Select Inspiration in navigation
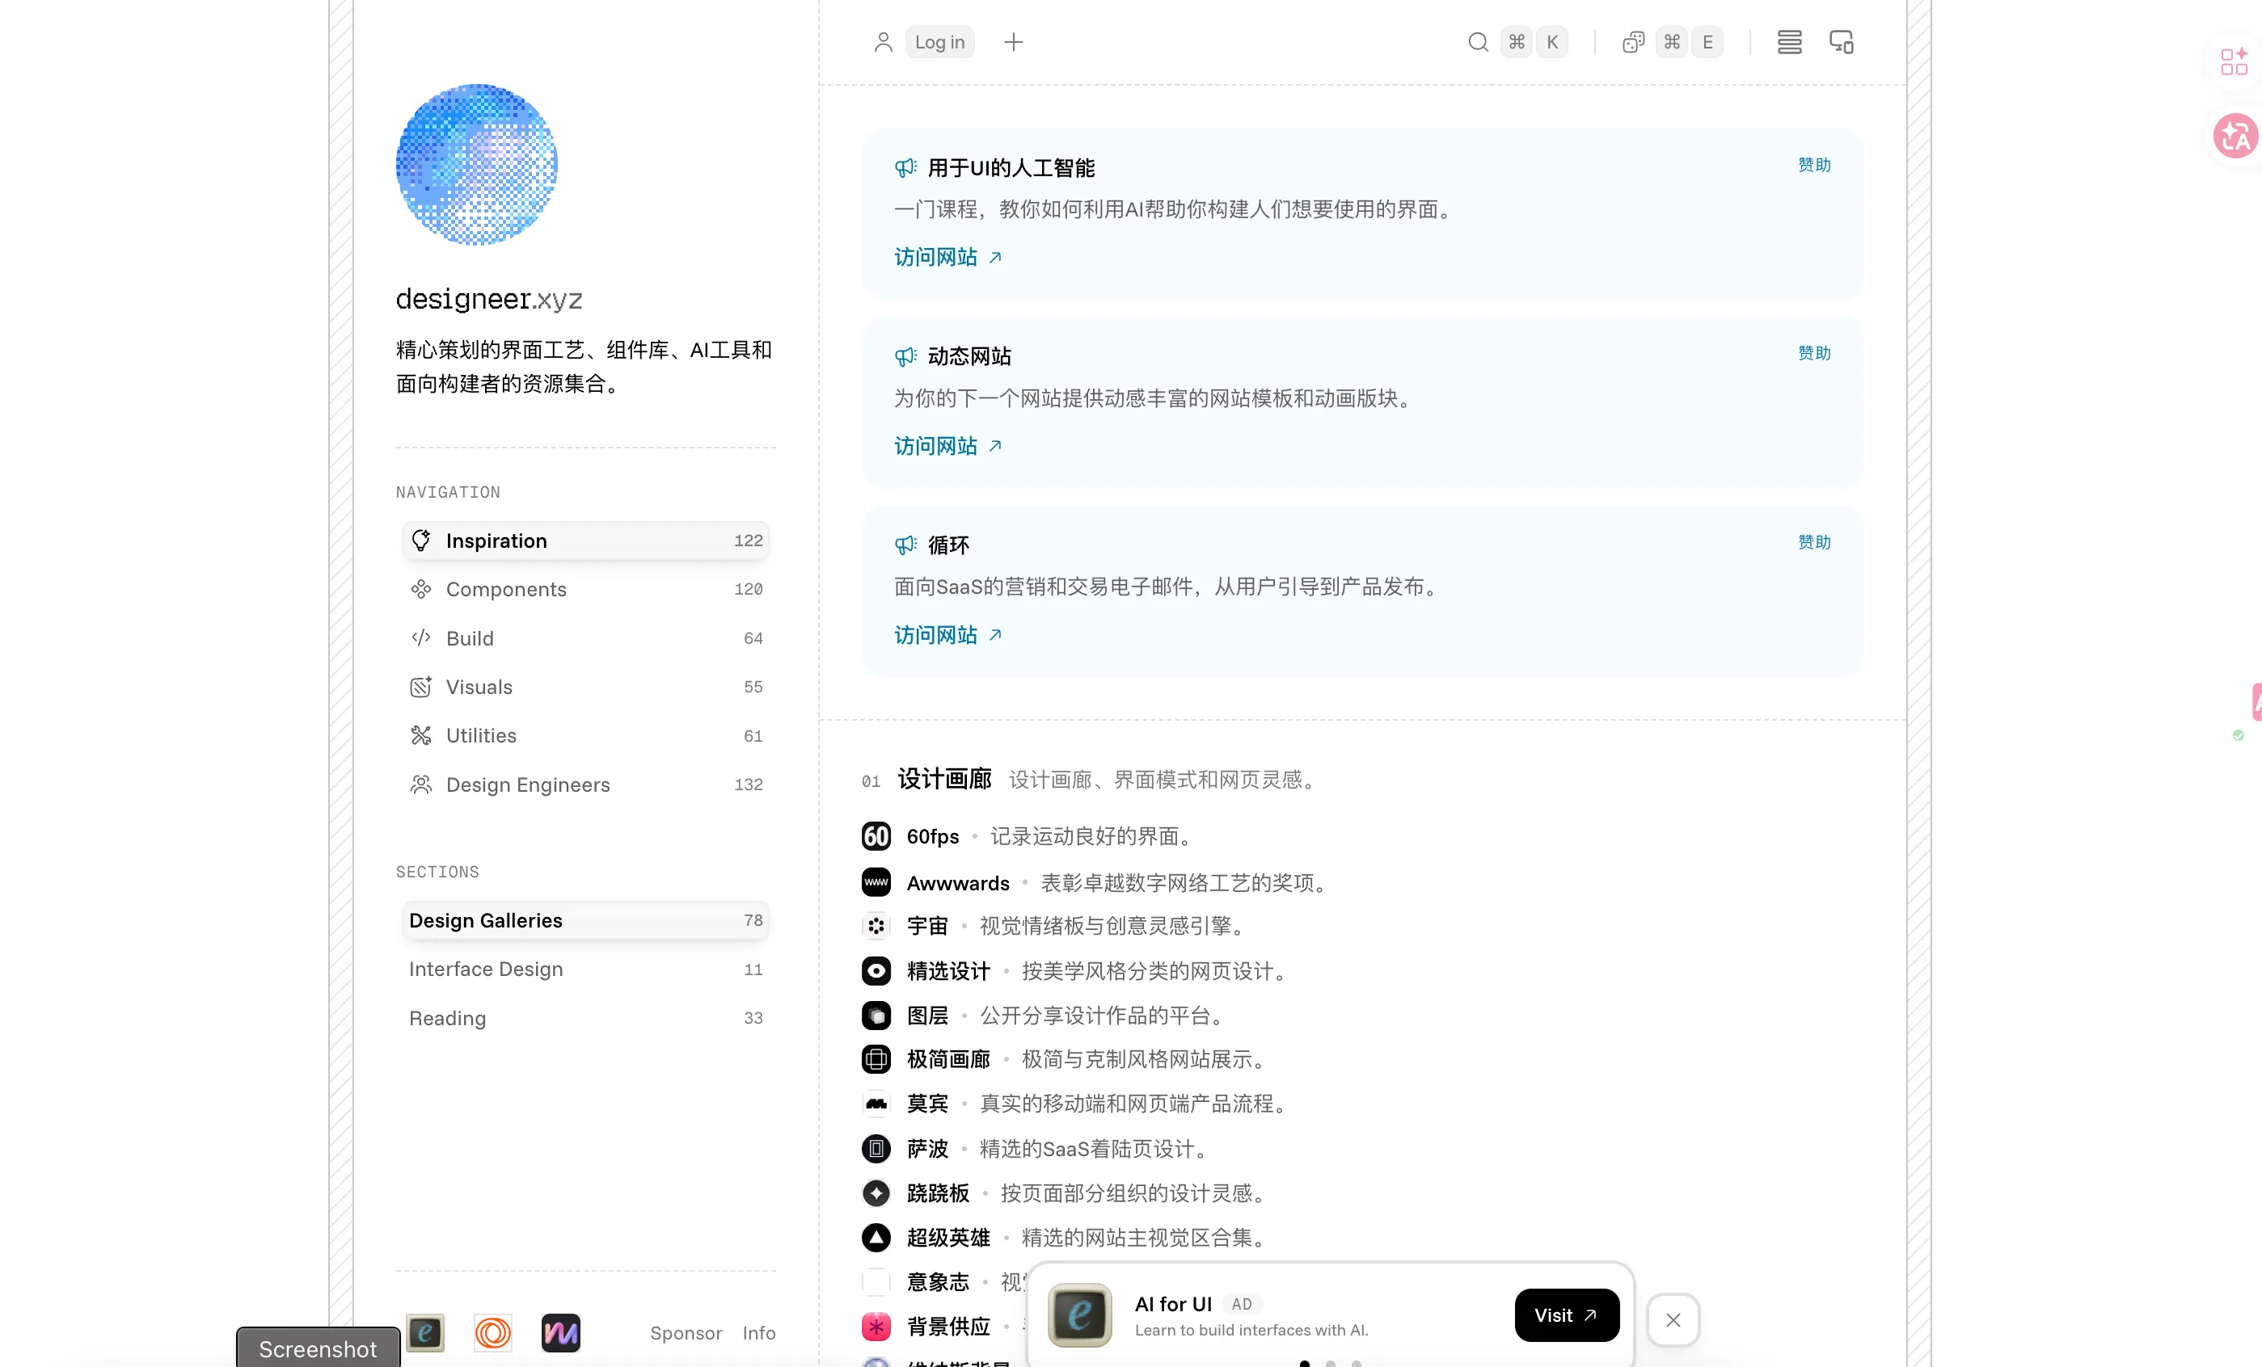Viewport: 2262px width, 1367px height. 585,540
